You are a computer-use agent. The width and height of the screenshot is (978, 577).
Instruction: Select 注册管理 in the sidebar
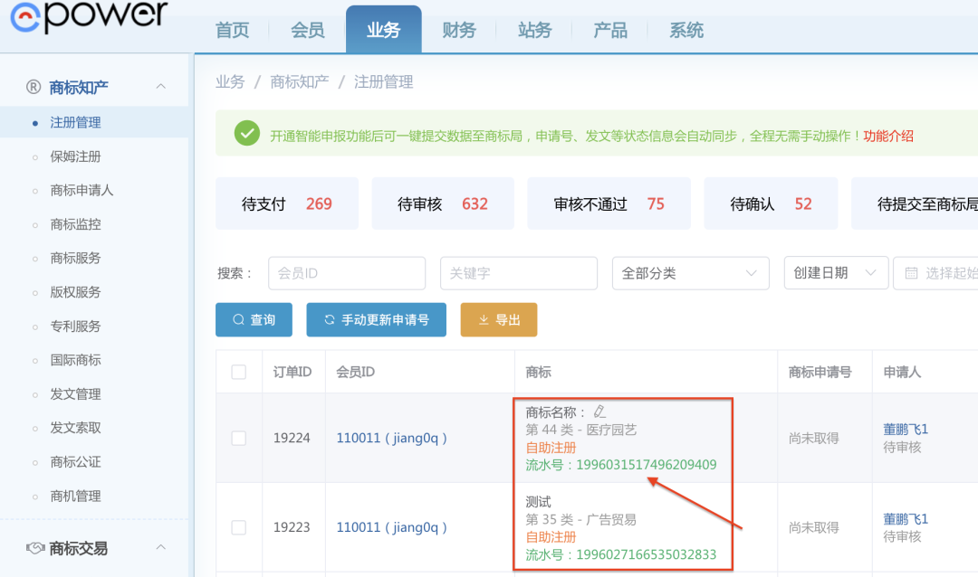(75, 122)
